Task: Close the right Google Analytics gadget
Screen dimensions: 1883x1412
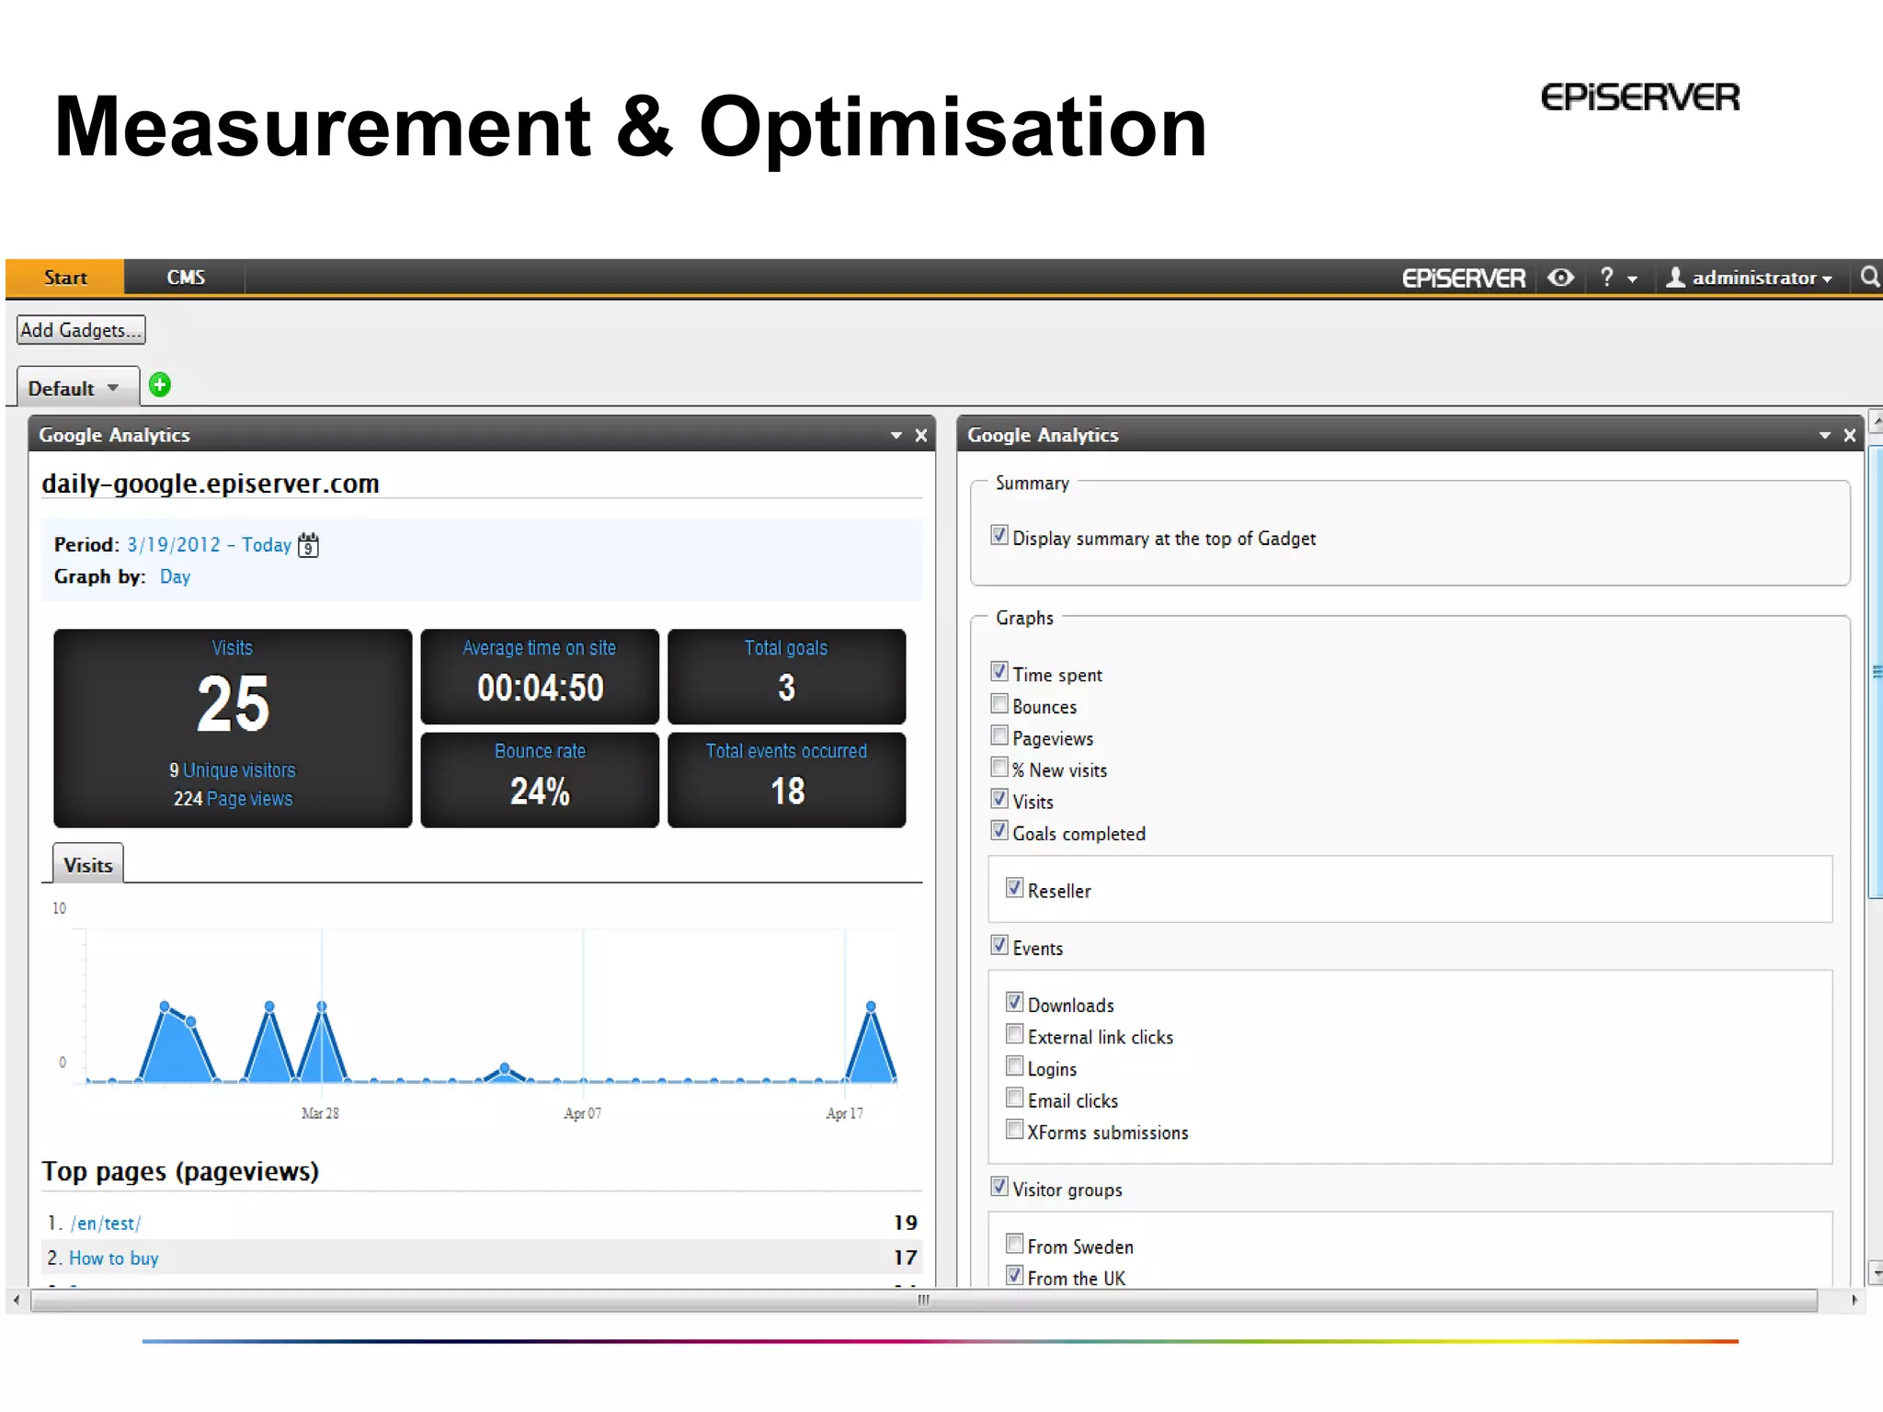Action: coord(1849,436)
